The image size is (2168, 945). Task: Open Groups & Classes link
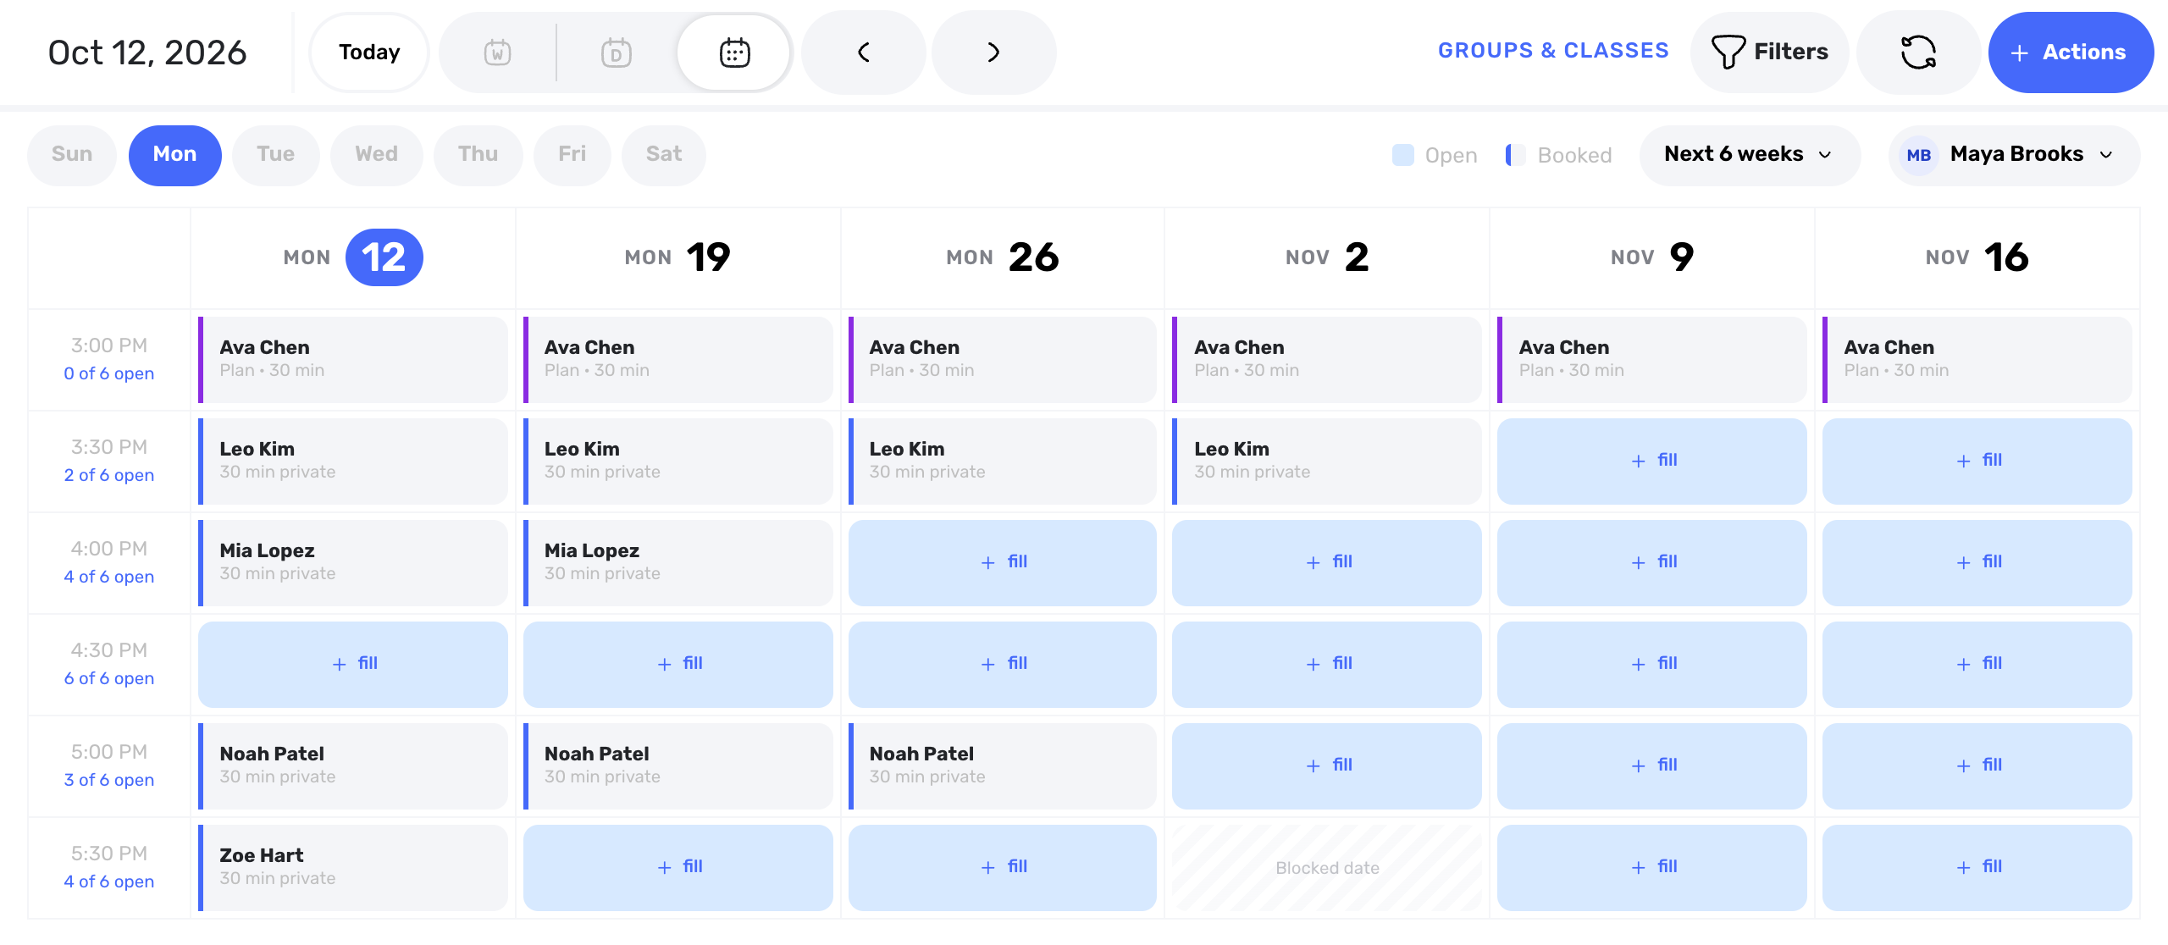pos(1553,51)
